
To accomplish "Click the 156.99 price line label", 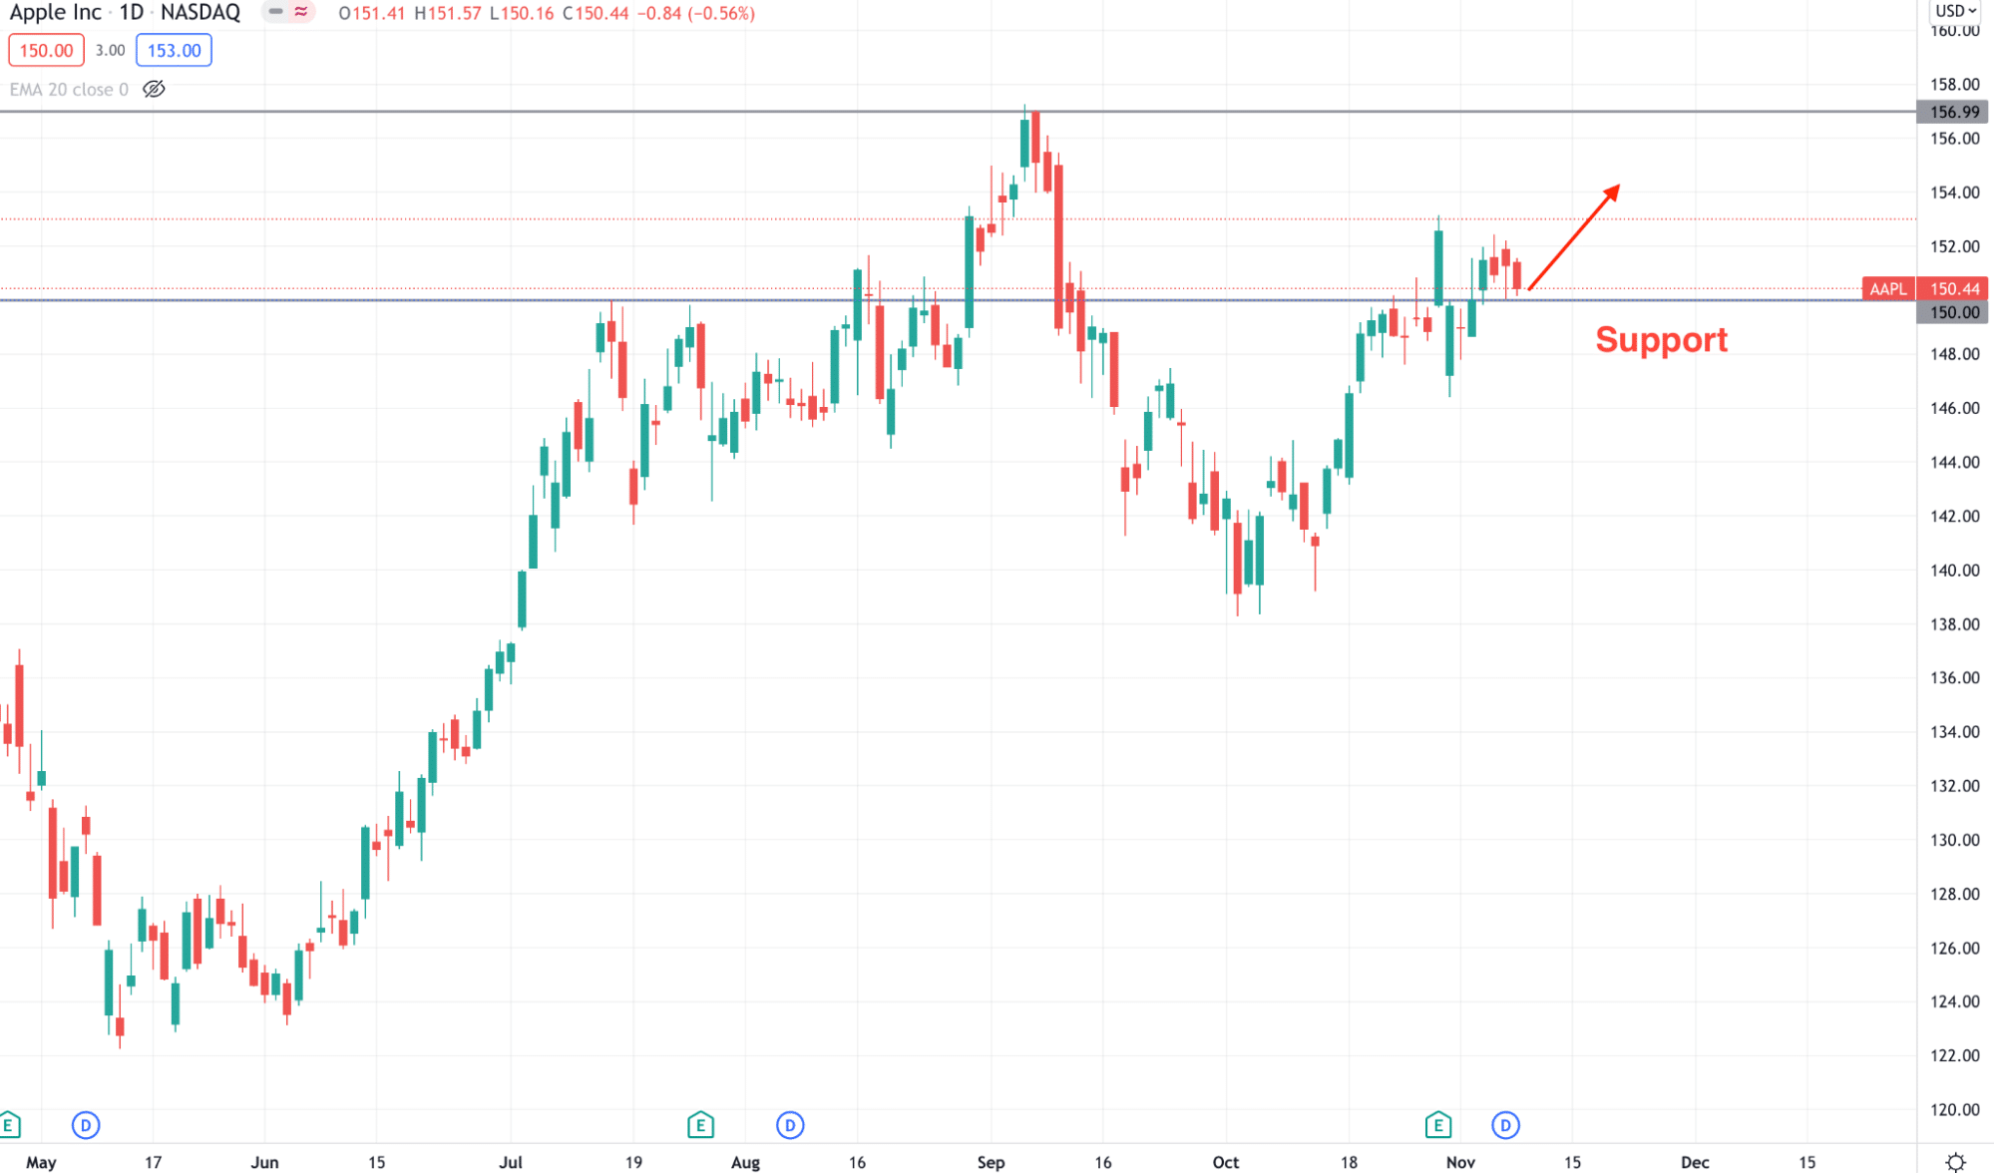I will 1954,112.
